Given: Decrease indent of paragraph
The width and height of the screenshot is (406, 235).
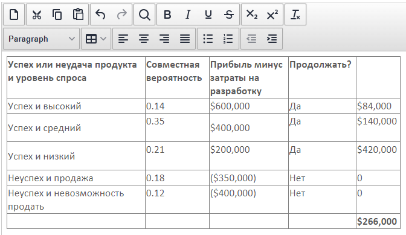Looking at the screenshot, I should 251,39.
